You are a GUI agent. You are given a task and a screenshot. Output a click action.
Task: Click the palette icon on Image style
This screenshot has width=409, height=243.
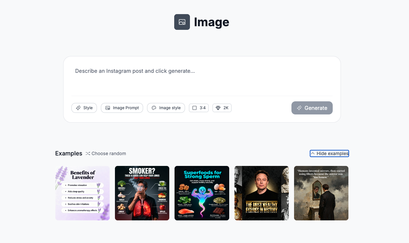tap(154, 108)
